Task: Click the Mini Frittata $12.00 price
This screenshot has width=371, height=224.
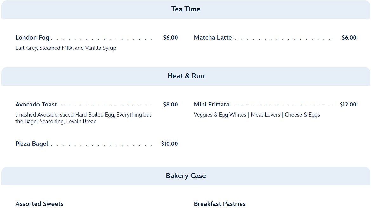Action: coord(348,105)
